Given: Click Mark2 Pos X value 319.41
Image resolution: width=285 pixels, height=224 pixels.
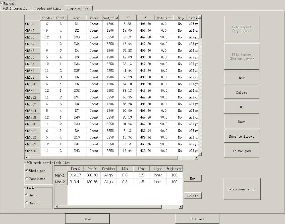Looking at the screenshot, I should coord(76,182).
